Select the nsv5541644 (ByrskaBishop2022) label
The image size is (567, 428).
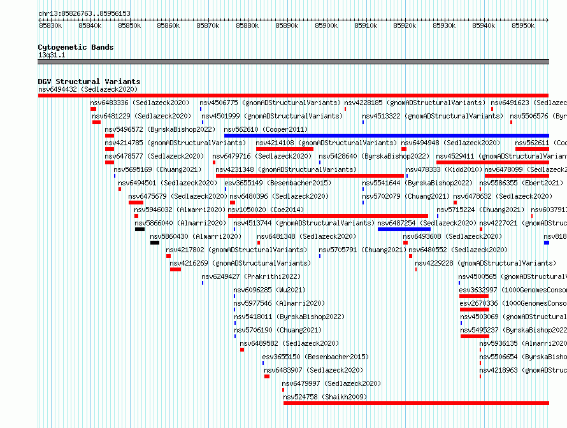point(417,183)
